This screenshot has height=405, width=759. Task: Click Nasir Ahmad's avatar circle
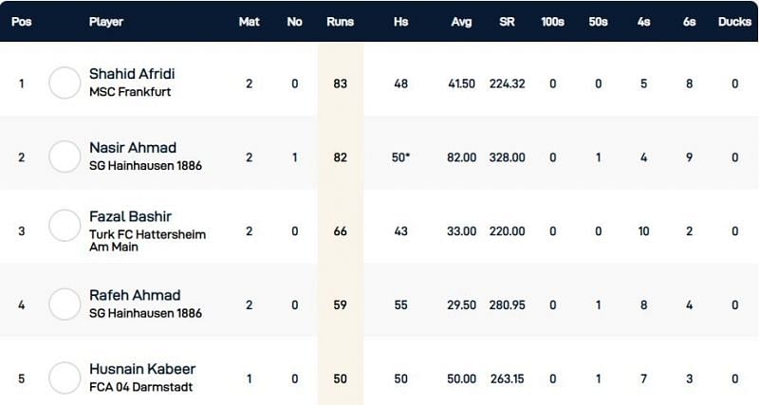pyautogui.click(x=65, y=156)
